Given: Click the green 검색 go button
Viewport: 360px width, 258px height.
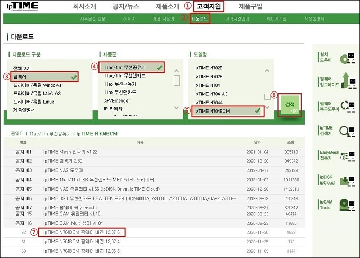Looking at the screenshot, I should (290, 105).
